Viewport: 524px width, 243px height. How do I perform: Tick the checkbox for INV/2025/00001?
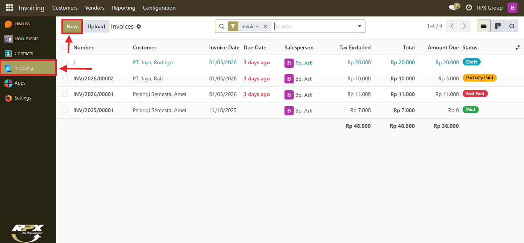65,110
